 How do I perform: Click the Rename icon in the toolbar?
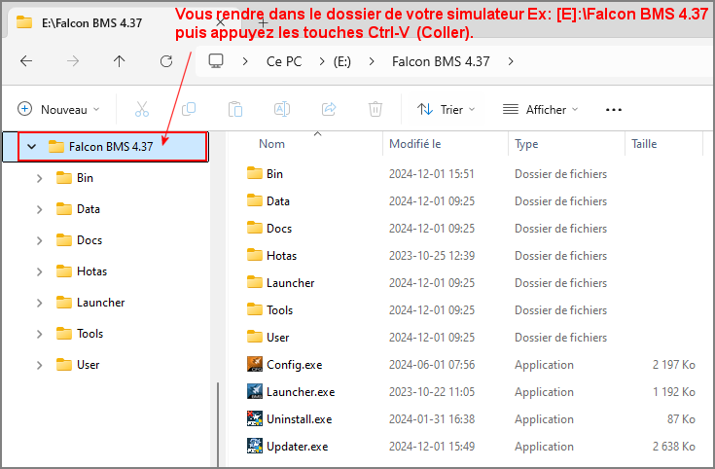tap(282, 109)
